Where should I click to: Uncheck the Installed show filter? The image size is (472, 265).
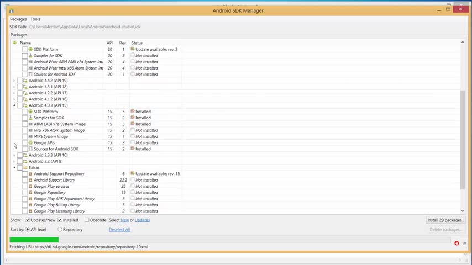point(60,220)
